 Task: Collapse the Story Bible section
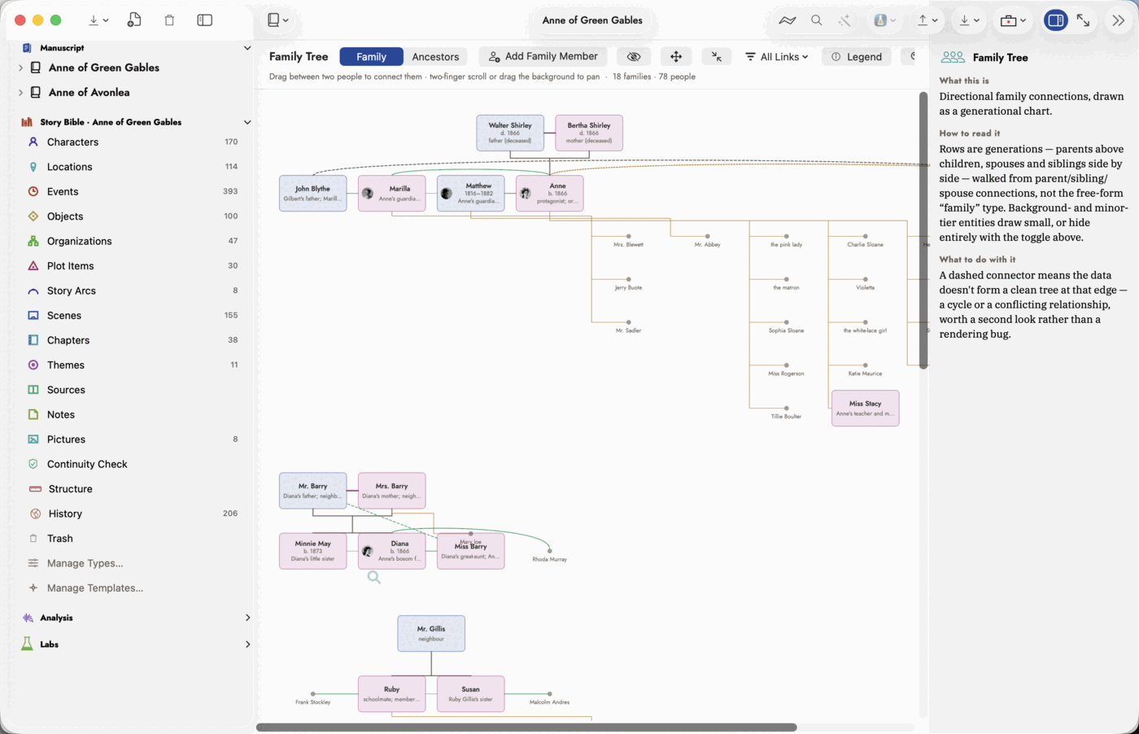coord(247,122)
